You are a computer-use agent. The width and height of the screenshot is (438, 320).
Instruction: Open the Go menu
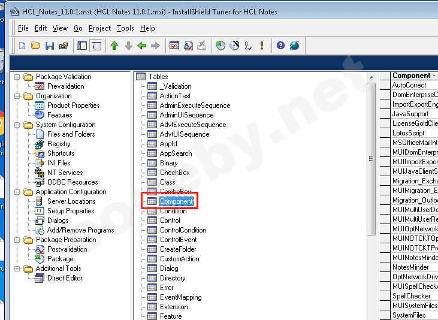[x=78, y=28]
